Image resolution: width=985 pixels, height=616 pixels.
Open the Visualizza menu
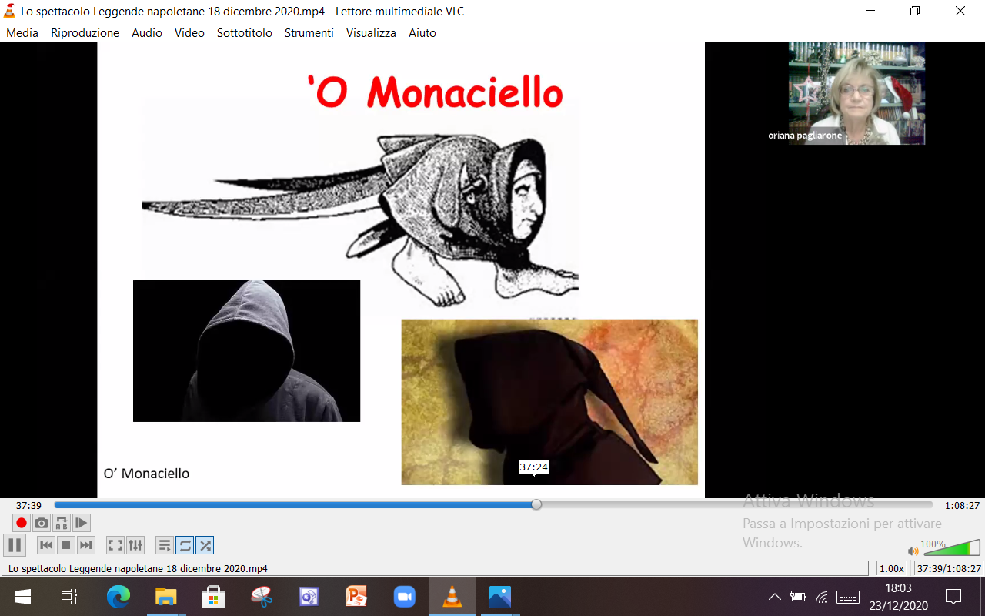pyautogui.click(x=371, y=33)
